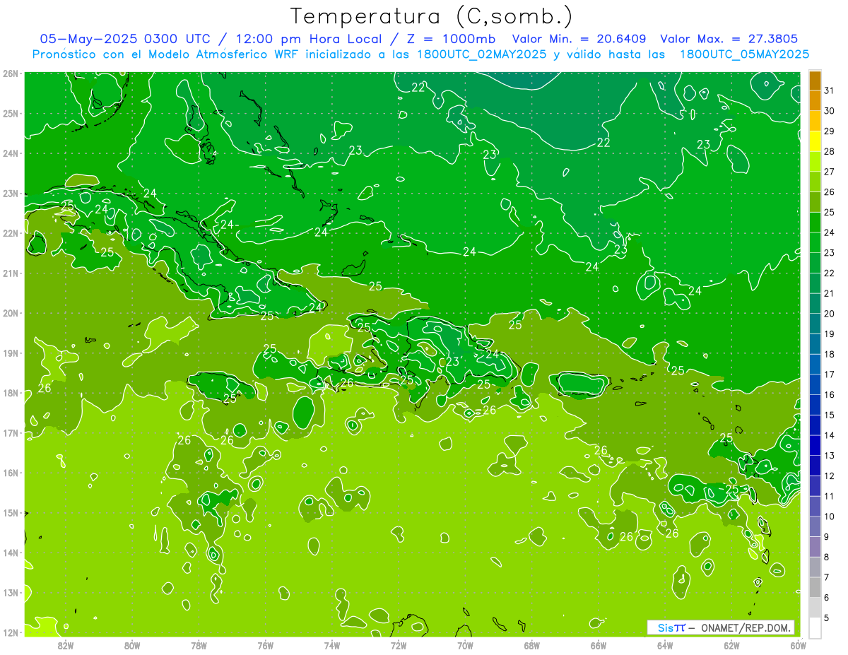Image resolution: width=848 pixels, height=655 pixels.
Task: Click the "82W" longitude axis label
Action: (66, 645)
